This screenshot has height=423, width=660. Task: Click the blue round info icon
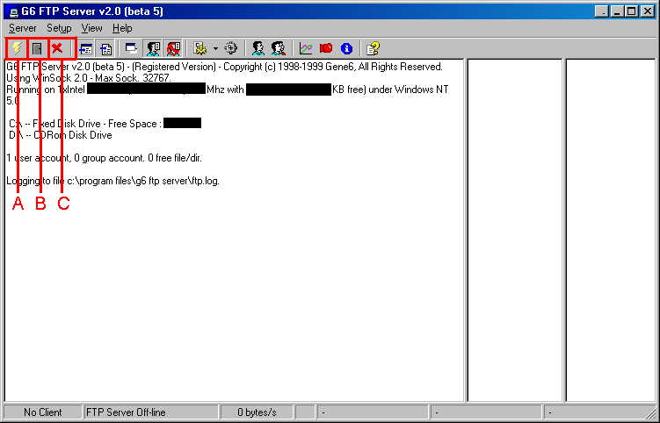[346, 49]
